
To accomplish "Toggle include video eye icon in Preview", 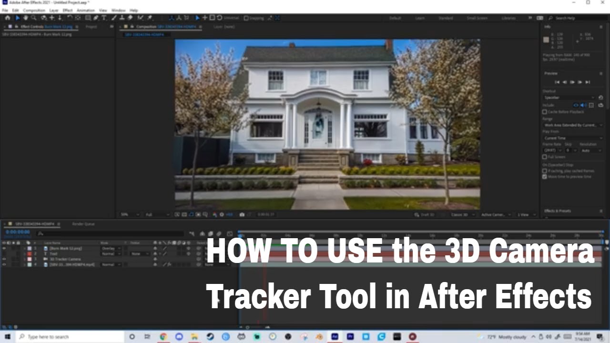I will pos(576,105).
